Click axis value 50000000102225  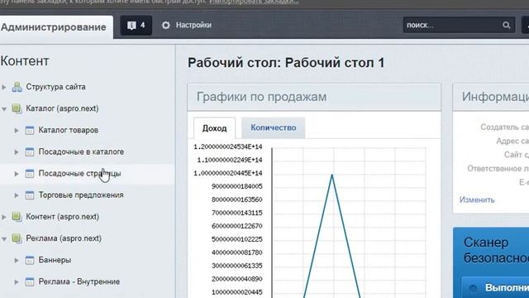pyautogui.click(x=237, y=239)
